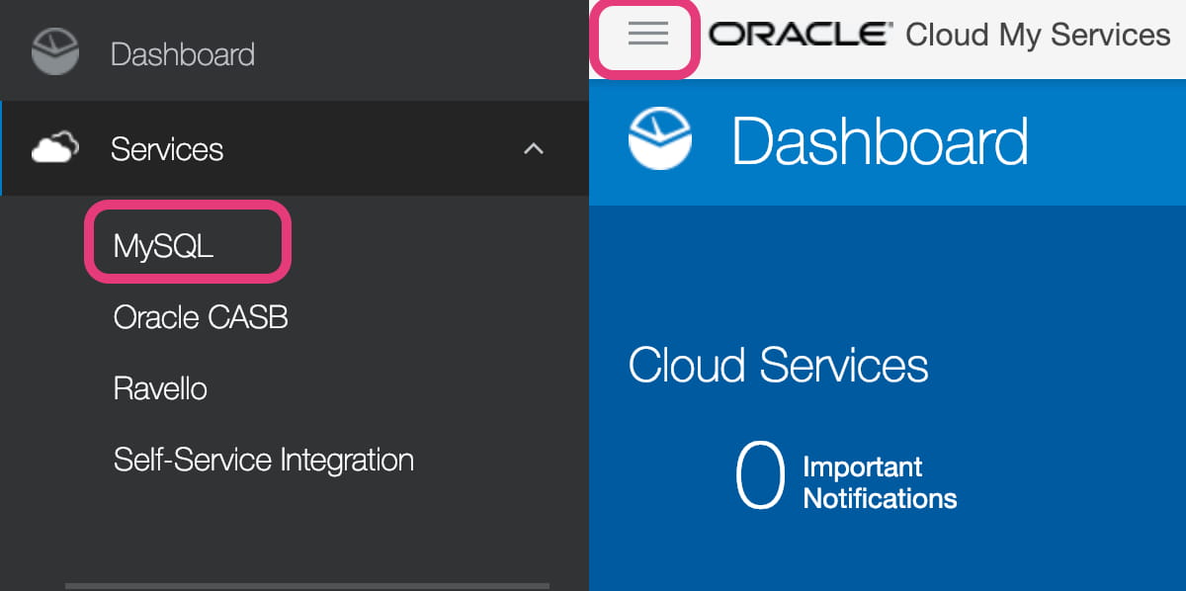
Task: Open the MySQL service
Action: tap(163, 246)
